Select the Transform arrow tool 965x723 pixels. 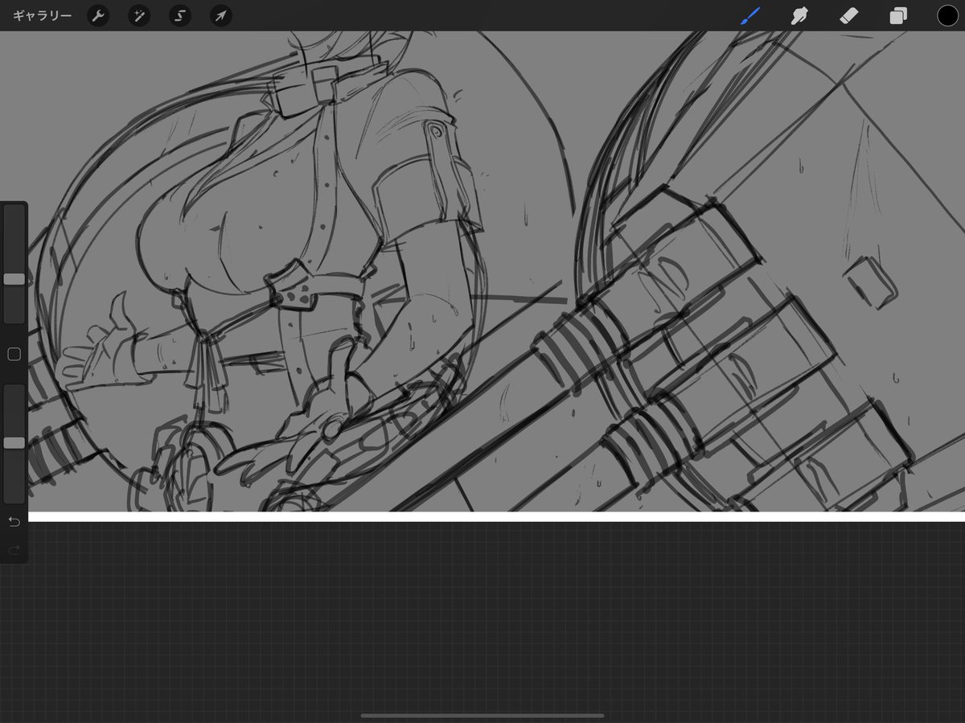tap(220, 16)
